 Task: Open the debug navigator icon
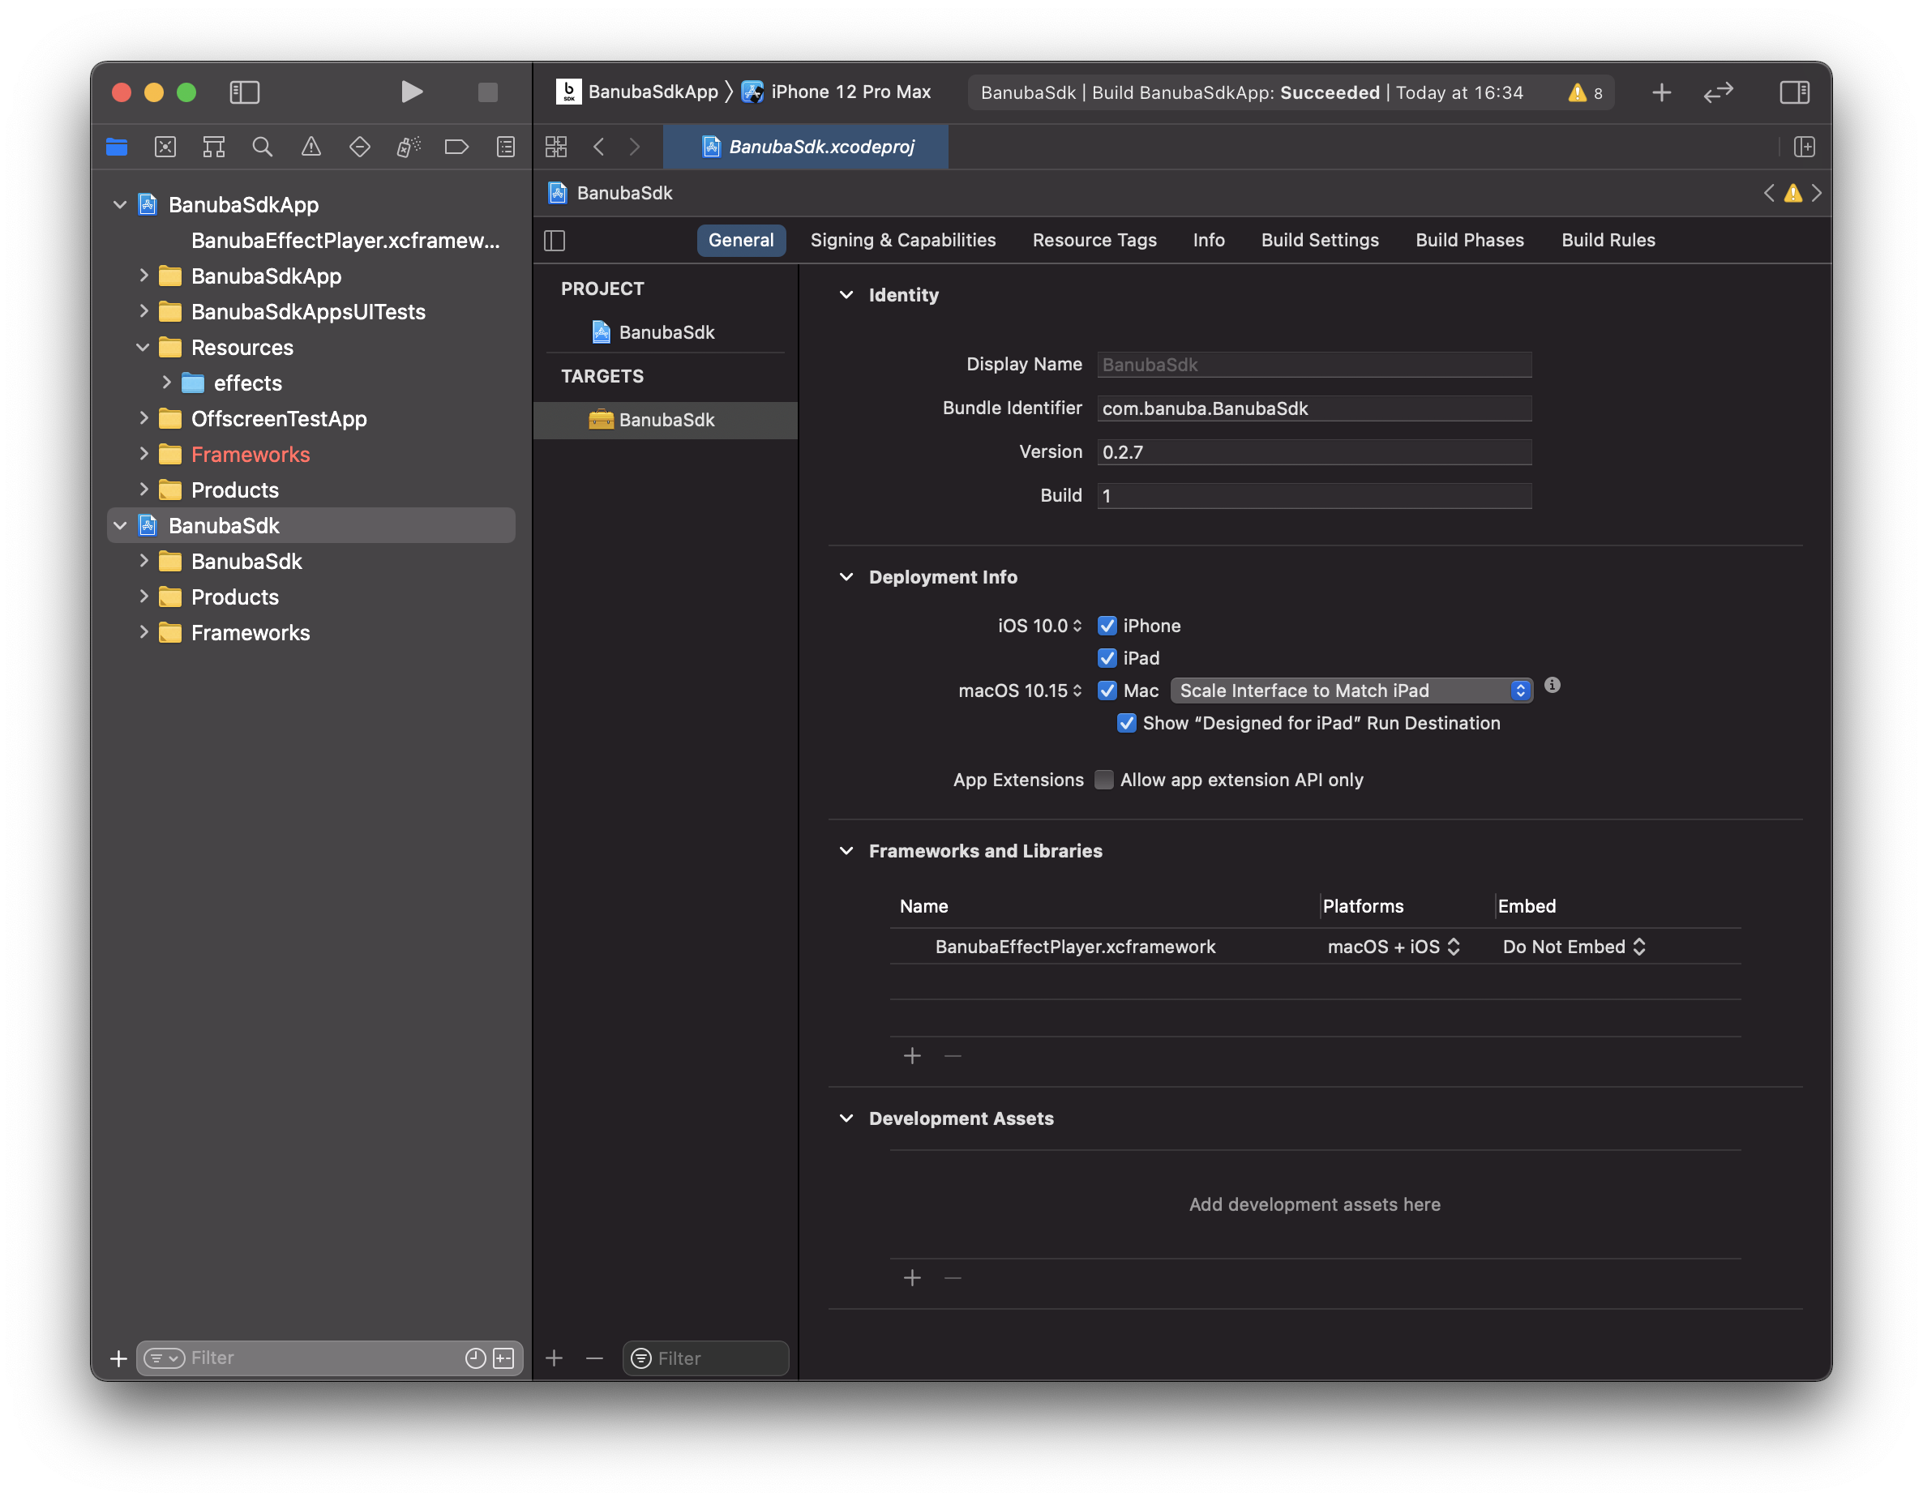pyautogui.click(x=409, y=147)
